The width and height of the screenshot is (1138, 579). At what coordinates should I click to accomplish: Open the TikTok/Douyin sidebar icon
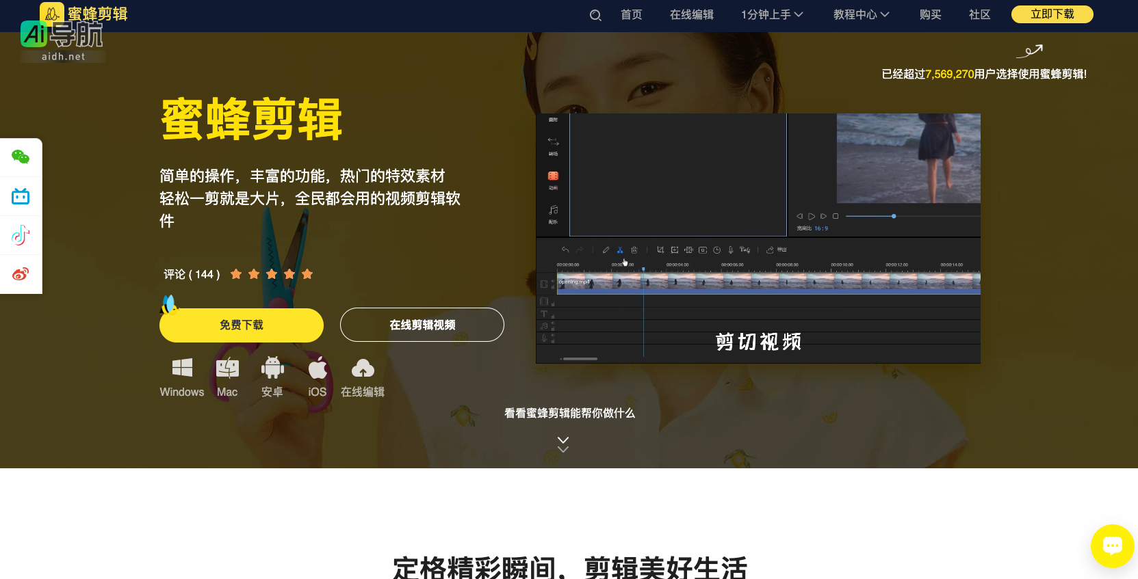[21, 236]
